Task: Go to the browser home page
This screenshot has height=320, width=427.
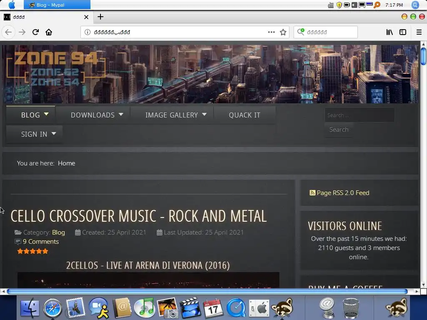Action: pos(49,32)
